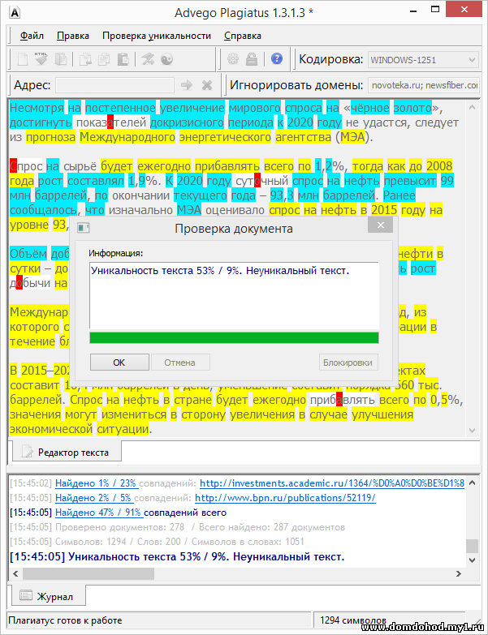Switch to the Редактор текста tab

pos(67,452)
